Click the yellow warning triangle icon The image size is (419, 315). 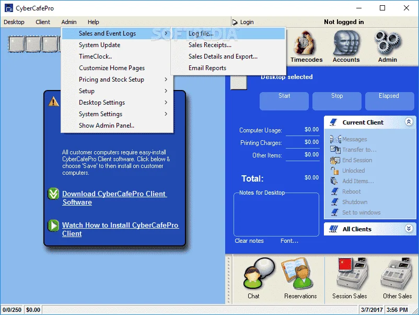point(53,102)
